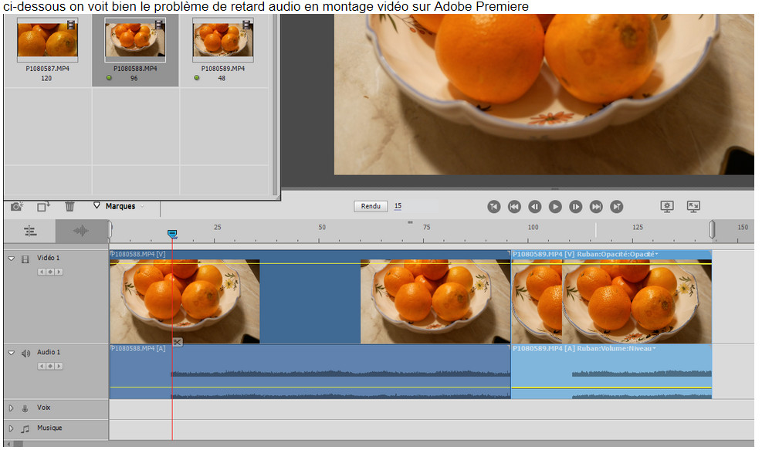Viewport: 762px width, 450px height.
Task: Step forward one frame
Action: click(x=575, y=207)
